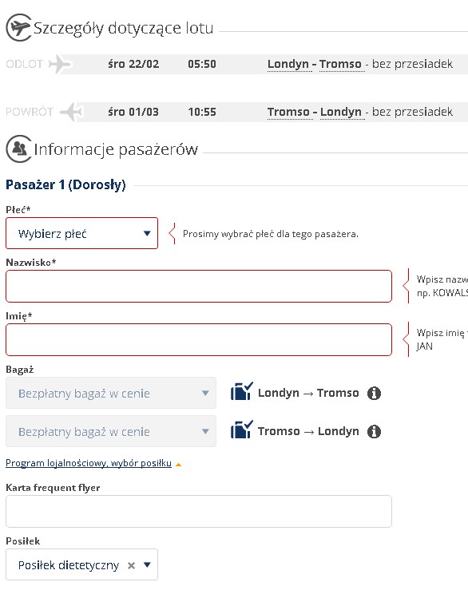Click Tromso in the outbound route Londyn - Tromso
This screenshot has height=590, width=468.
(340, 64)
